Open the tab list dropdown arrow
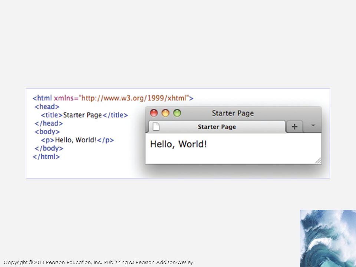The image size is (356, 267). 313,125
